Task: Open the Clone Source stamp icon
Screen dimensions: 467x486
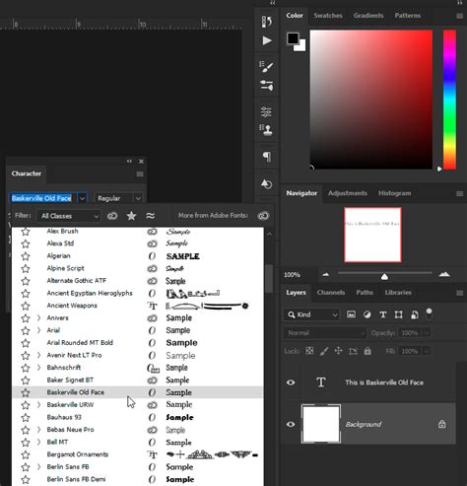Action: coord(266,130)
